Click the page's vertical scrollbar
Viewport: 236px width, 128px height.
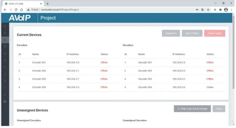[234, 53]
